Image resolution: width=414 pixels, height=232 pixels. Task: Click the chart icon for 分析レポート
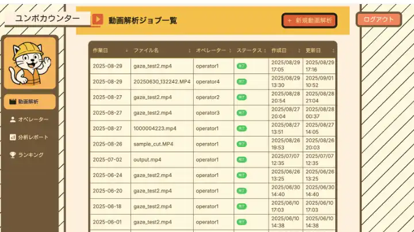[12, 137]
